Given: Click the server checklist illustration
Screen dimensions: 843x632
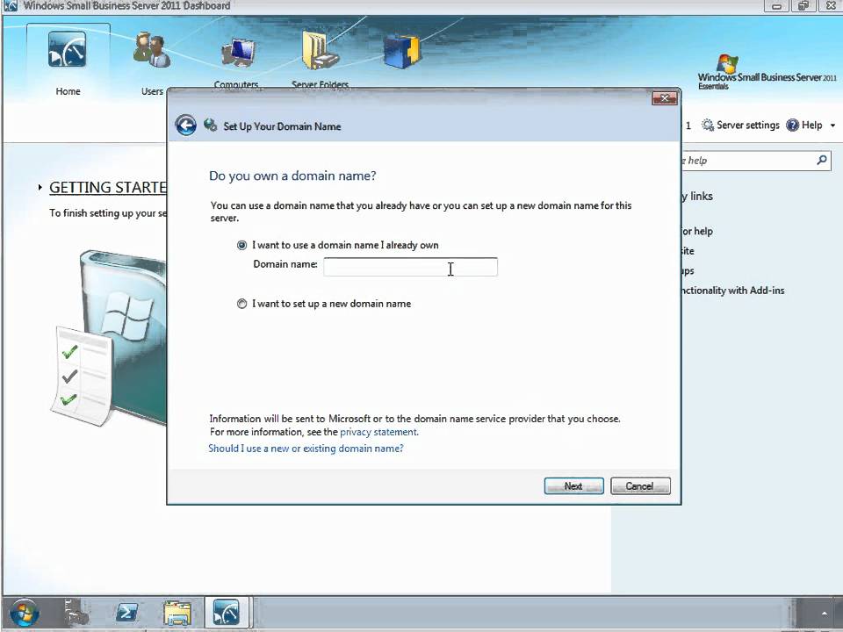Looking at the screenshot, I should coord(109,338).
